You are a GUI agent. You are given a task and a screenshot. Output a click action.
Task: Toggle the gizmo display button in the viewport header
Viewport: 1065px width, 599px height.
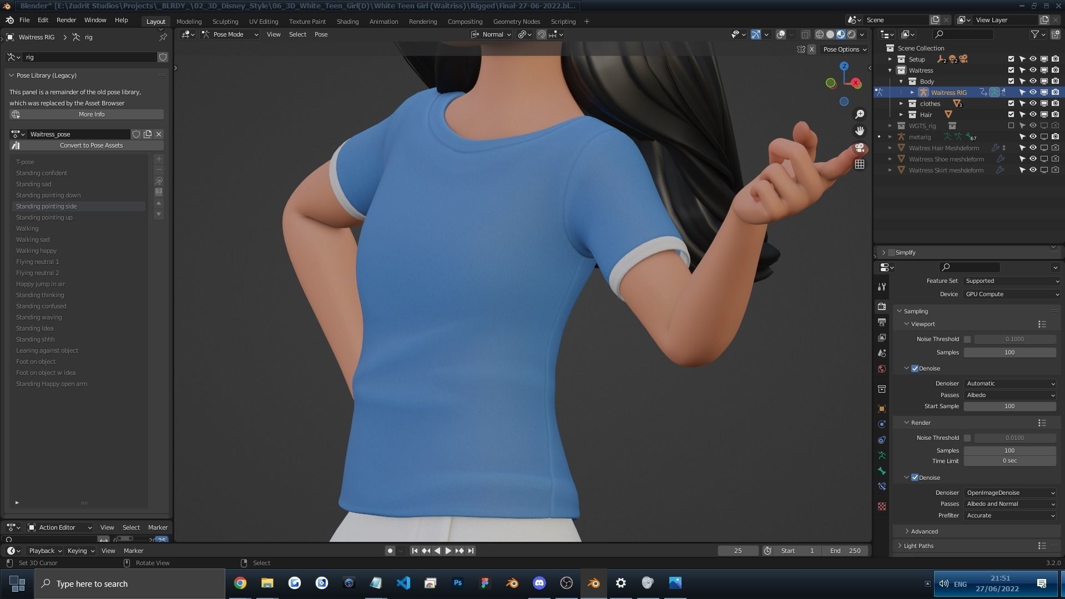pyautogui.click(x=755, y=34)
